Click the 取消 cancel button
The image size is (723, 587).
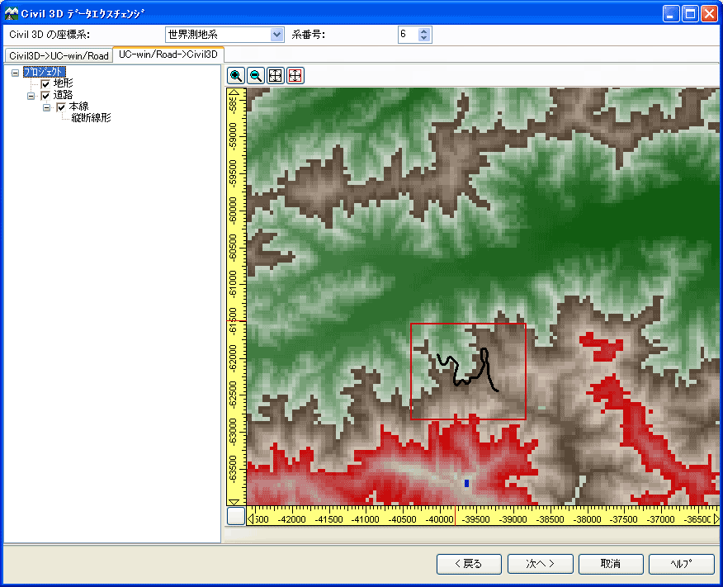[611, 564]
